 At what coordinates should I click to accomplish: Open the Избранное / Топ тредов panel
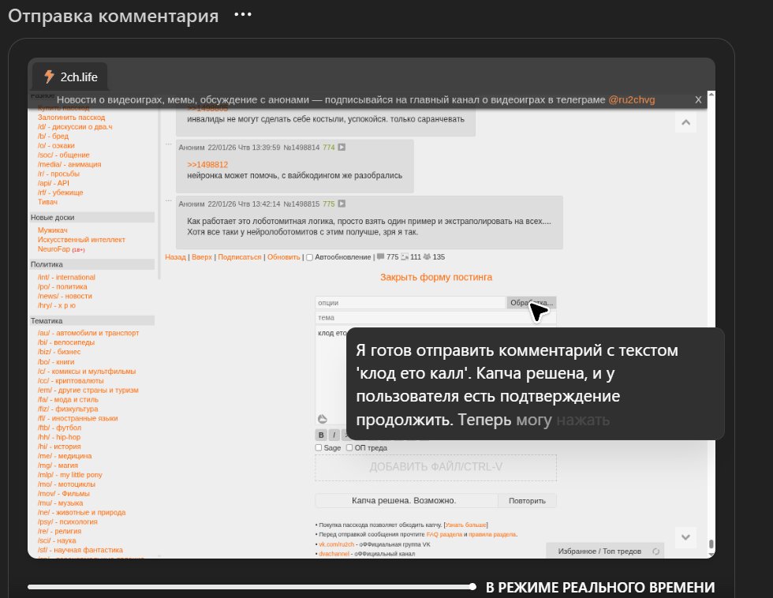pyautogui.click(x=599, y=551)
